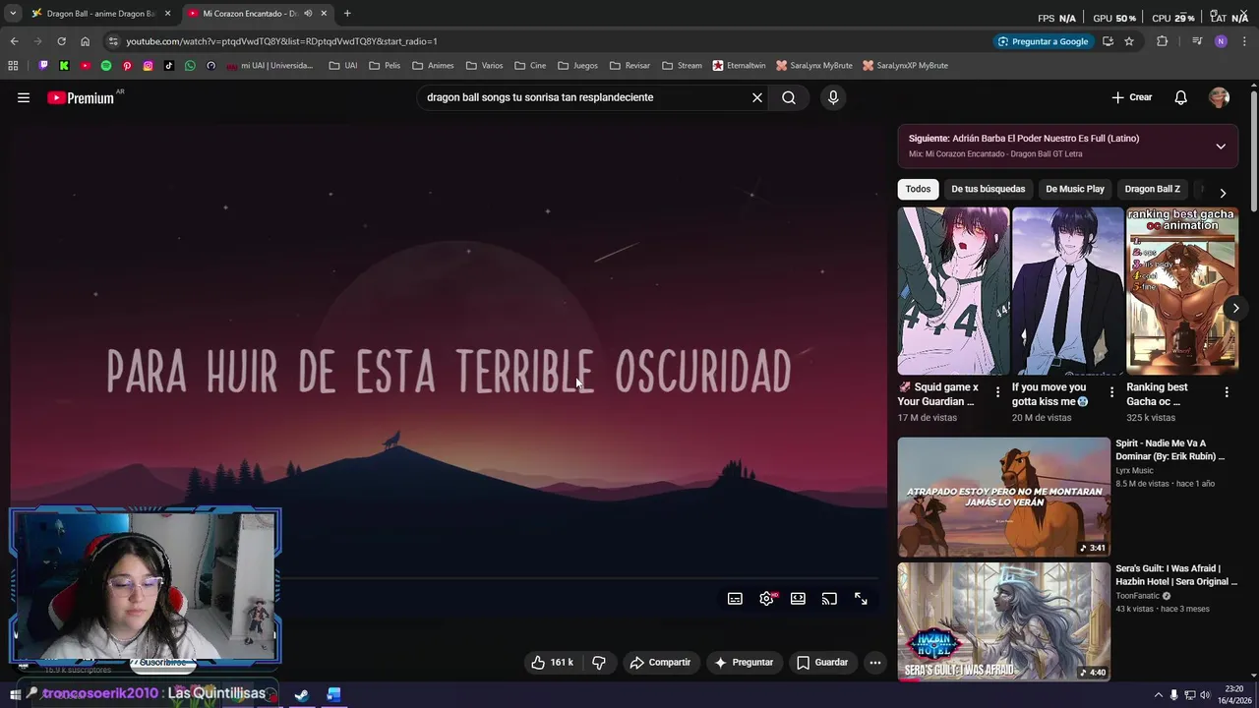Advance Shorts shelf with next arrow
1259x708 pixels.
click(x=1235, y=308)
